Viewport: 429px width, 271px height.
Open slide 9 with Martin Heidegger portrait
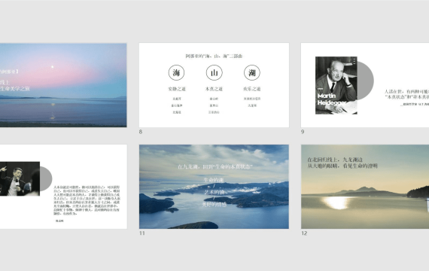pyautogui.click(x=365, y=85)
